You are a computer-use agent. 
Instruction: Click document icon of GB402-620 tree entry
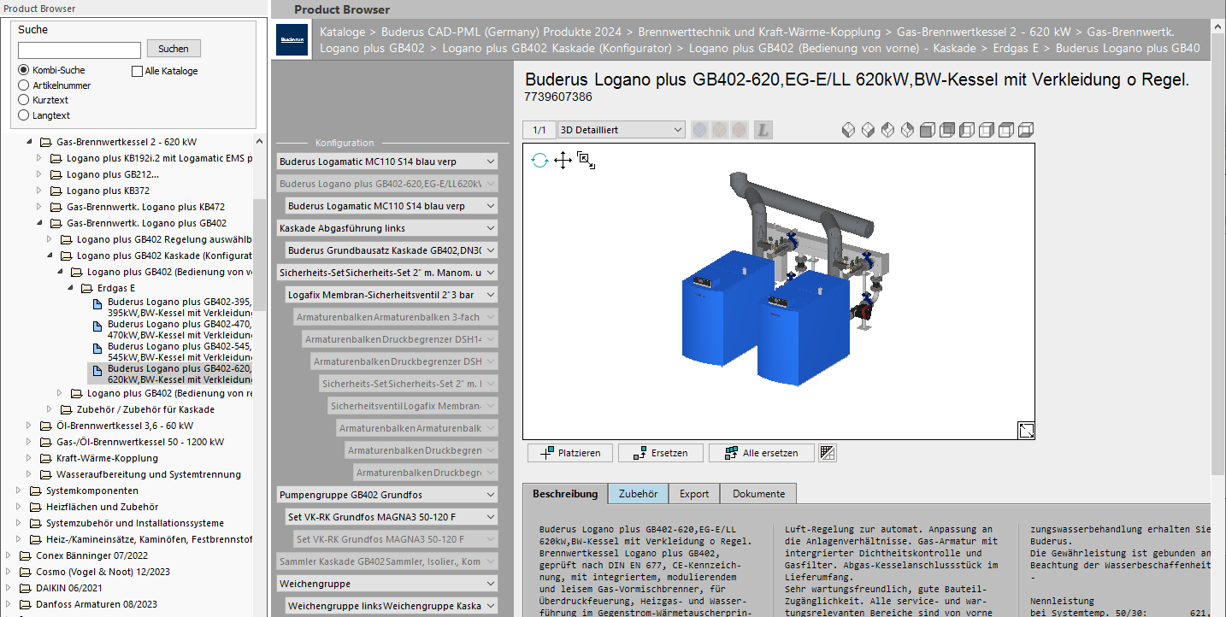pyautogui.click(x=97, y=370)
